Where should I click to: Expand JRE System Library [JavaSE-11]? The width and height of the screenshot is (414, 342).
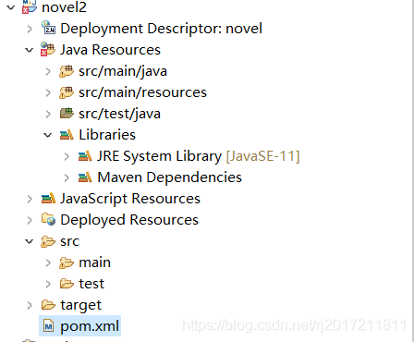tap(67, 156)
